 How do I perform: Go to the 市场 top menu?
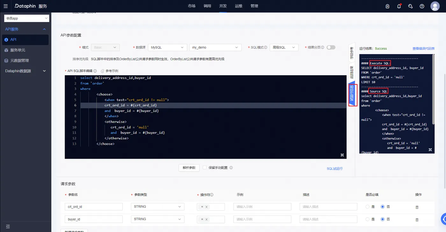192,6
